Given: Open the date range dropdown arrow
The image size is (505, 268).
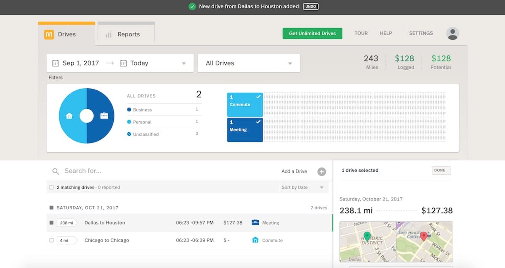Looking at the screenshot, I should point(184,64).
